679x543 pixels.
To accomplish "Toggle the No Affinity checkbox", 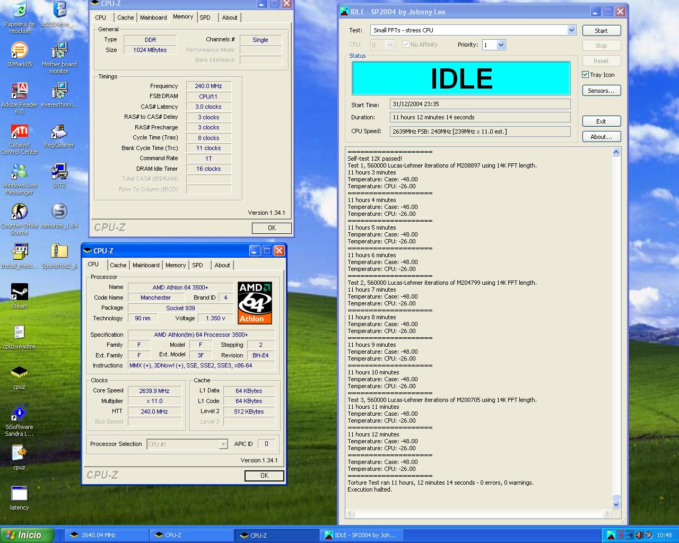I will click(406, 45).
